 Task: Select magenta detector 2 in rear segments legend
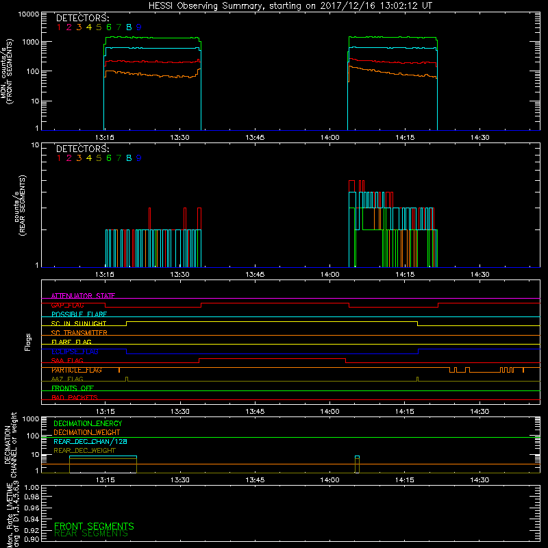[x=69, y=158]
